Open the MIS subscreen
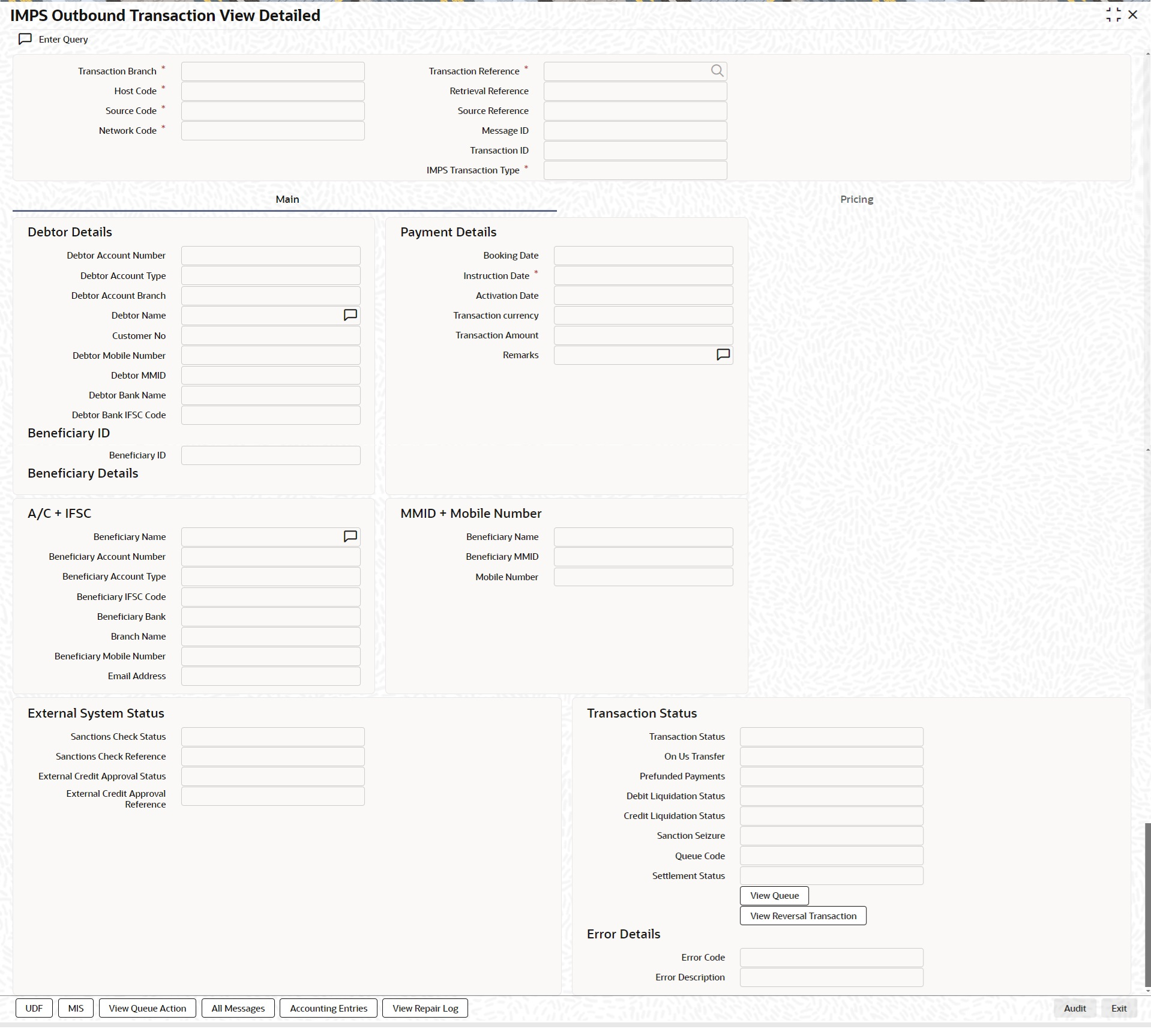Viewport: 1151px width, 1029px height. [x=76, y=1009]
